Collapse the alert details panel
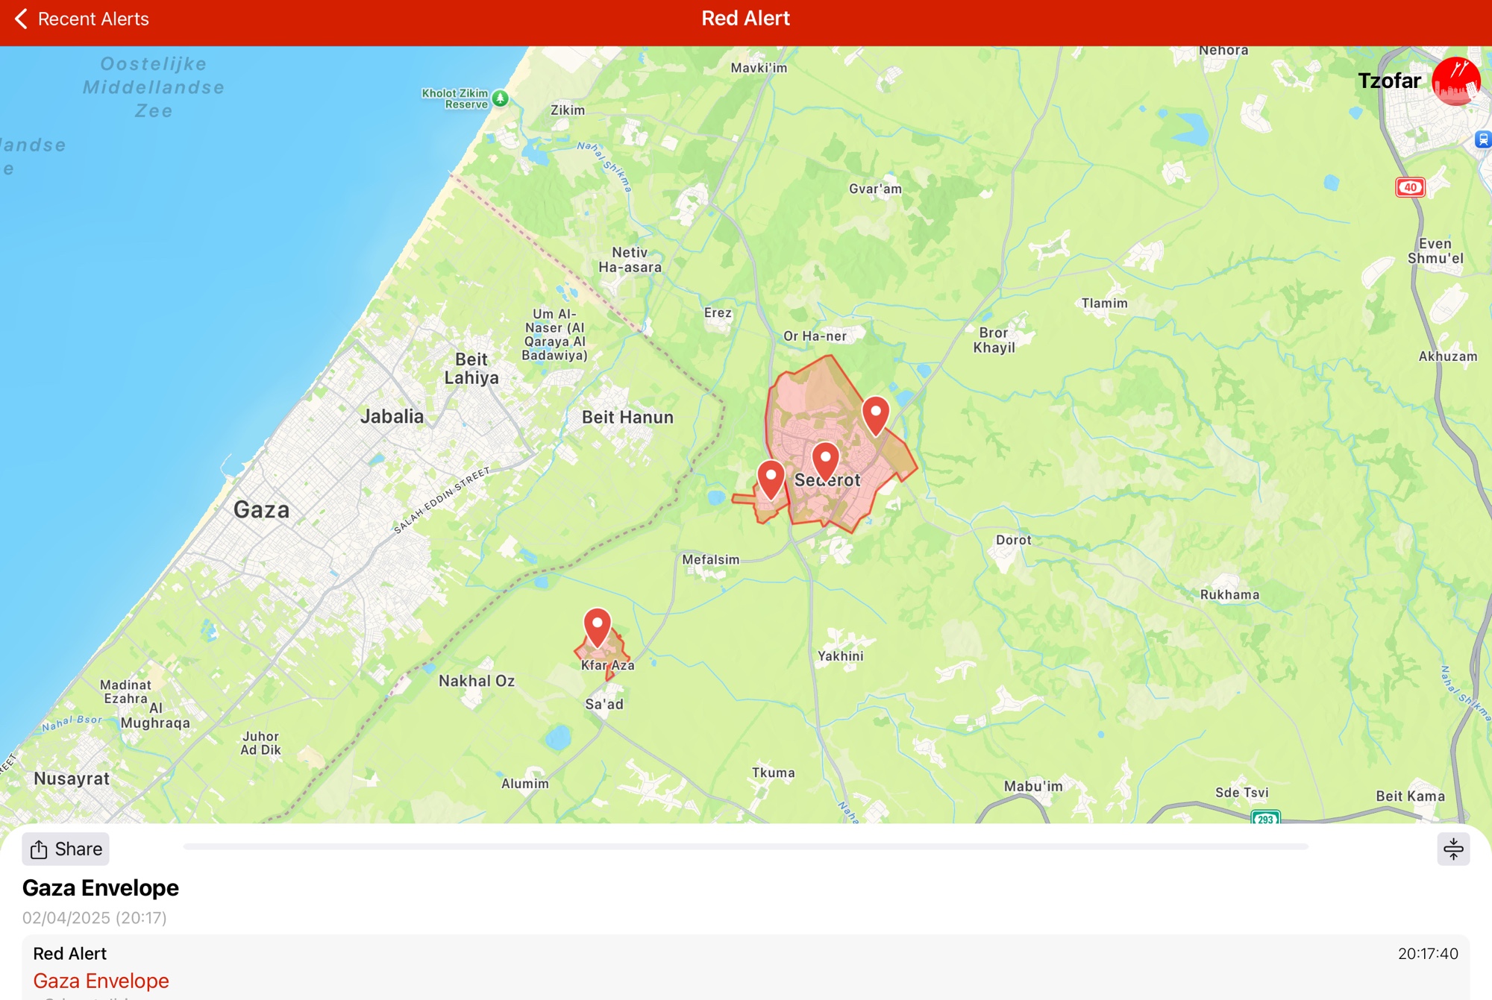Screen dimensions: 1492x1000 click(x=1452, y=849)
